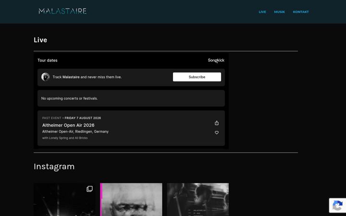
Task: Click the Subscribe button
Action: click(x=197, y=77)
